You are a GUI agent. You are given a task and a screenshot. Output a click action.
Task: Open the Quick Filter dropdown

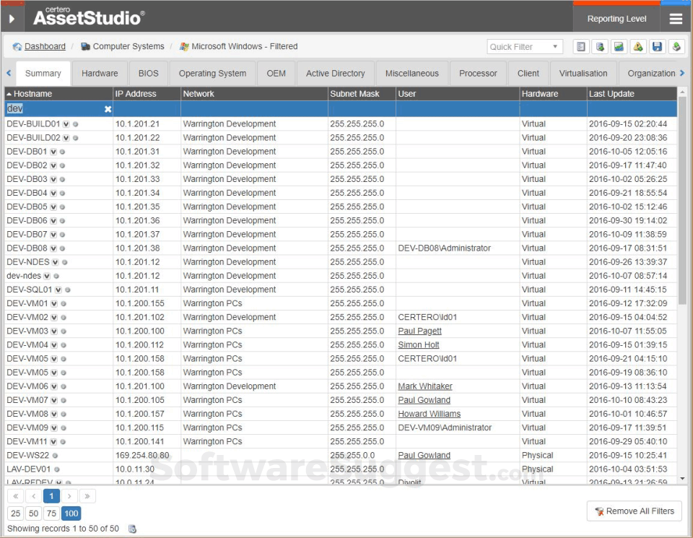(525, 47)
